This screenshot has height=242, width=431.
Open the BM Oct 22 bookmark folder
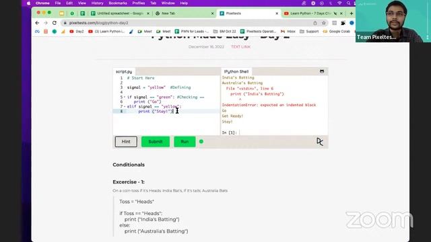point(224,32)
